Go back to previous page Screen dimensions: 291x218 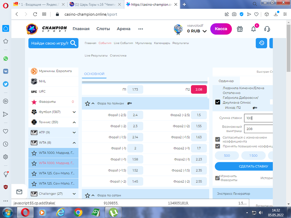pyautogui.click(x=17, y=14)
